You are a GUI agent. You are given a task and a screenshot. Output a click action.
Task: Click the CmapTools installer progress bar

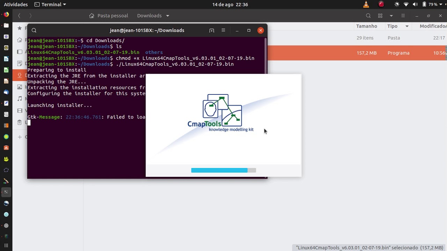coord(223,170)
